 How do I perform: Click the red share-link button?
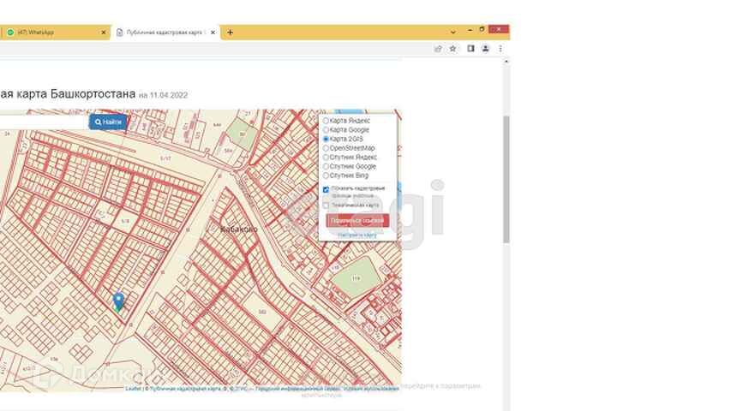pyautogui.click(x=357, y=220)
